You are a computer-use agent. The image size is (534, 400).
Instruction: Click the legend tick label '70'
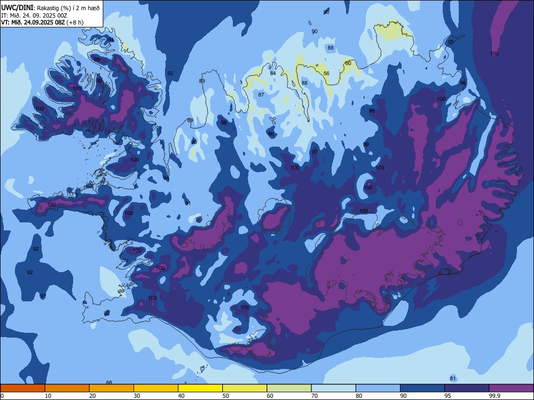click(x=315, y=396)
